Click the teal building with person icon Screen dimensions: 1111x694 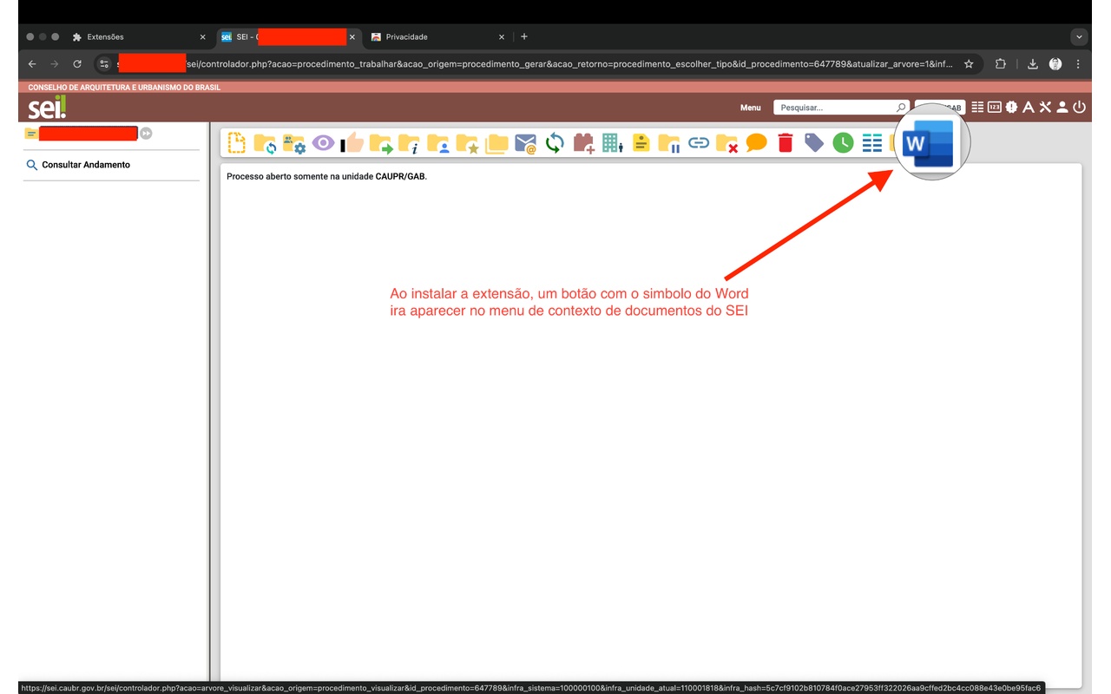tap(612, 143)
